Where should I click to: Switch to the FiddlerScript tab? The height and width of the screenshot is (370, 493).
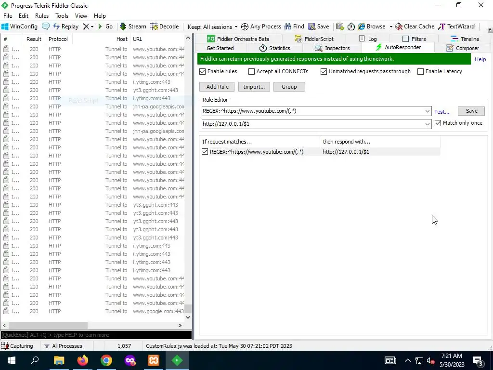click(314, 39)
